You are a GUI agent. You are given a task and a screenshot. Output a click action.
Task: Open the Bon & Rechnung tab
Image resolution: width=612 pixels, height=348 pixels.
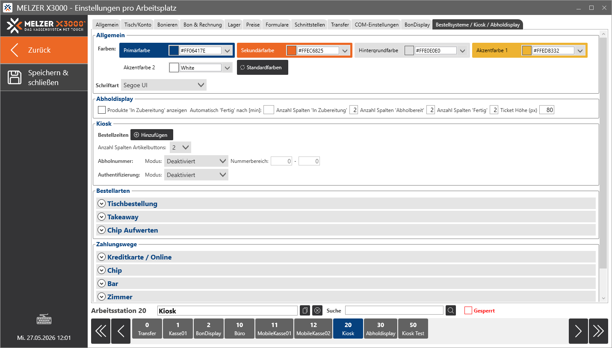[x=203, y=25]
